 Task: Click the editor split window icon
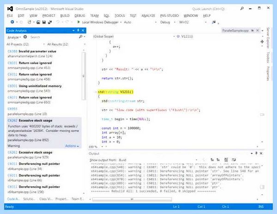[x=262, y=42]
